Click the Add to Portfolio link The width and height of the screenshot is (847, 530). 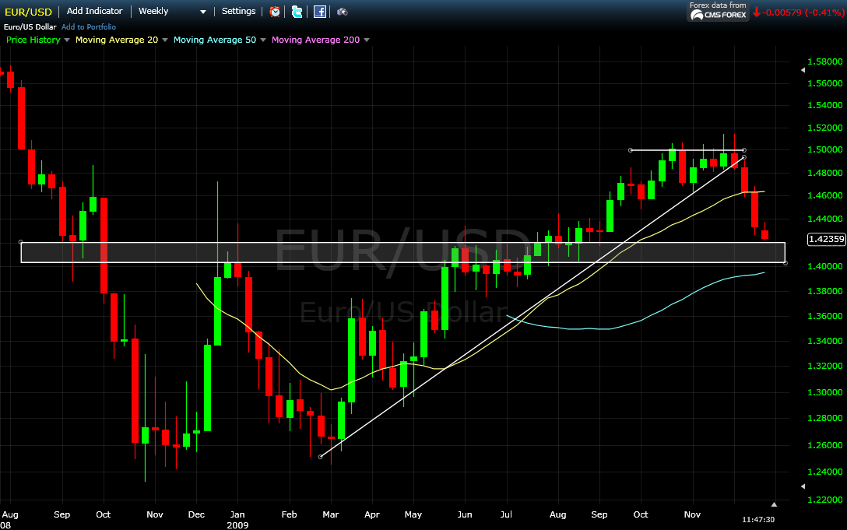click(89, 27)
